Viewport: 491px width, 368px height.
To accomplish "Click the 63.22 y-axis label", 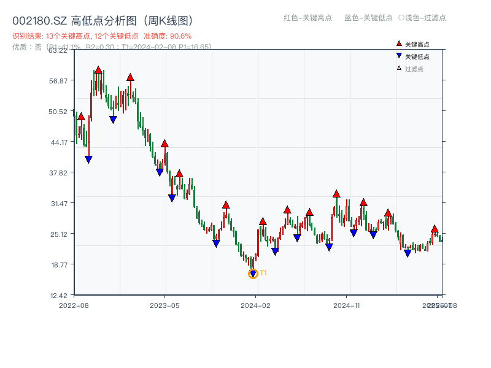I will tap(58, 50).
